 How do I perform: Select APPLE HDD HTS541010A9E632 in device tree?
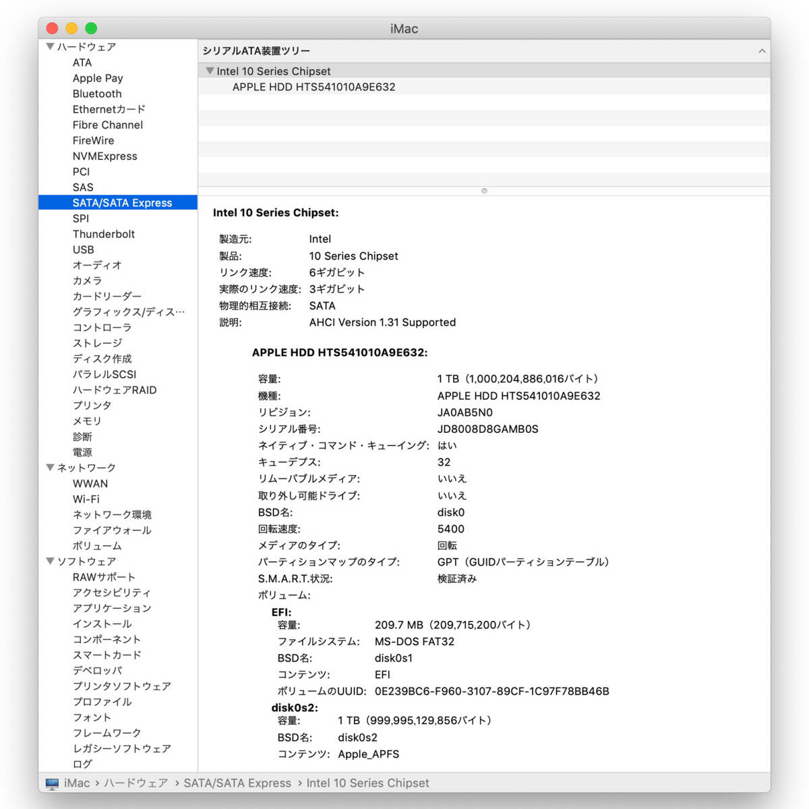(314, 87)
